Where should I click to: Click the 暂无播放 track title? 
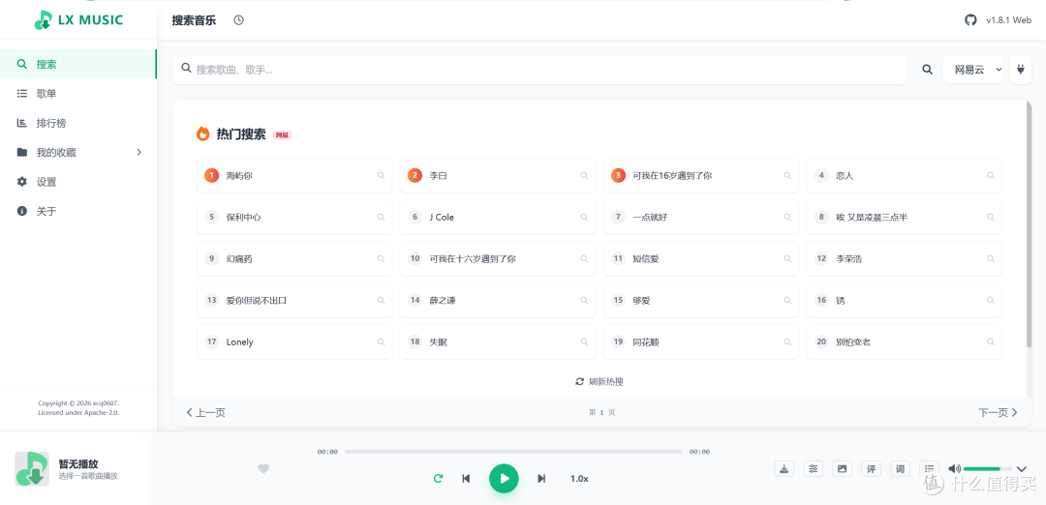click(78, 463)
